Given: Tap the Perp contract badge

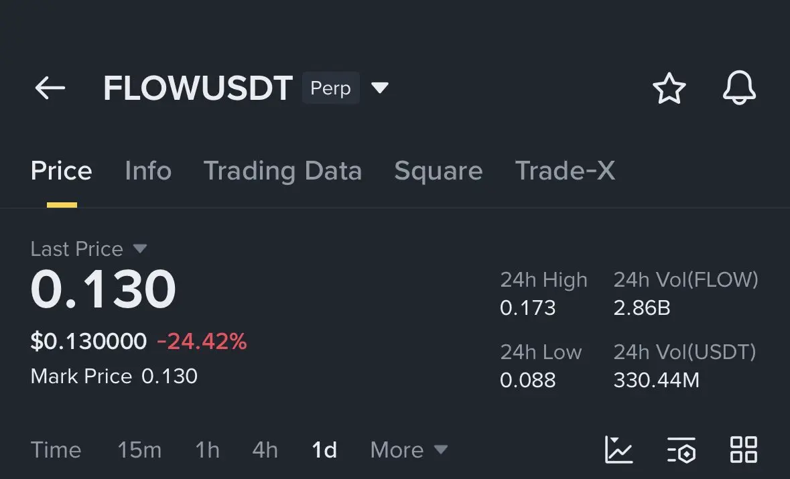Looking at the screenshot, I should [330, 88].
